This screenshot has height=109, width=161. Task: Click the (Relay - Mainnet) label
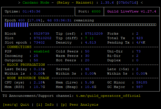click(75, 2)
